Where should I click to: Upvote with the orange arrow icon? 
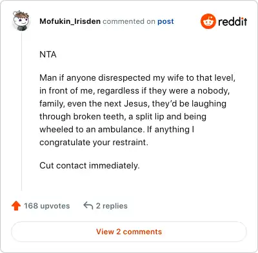(x=16, y=206)
